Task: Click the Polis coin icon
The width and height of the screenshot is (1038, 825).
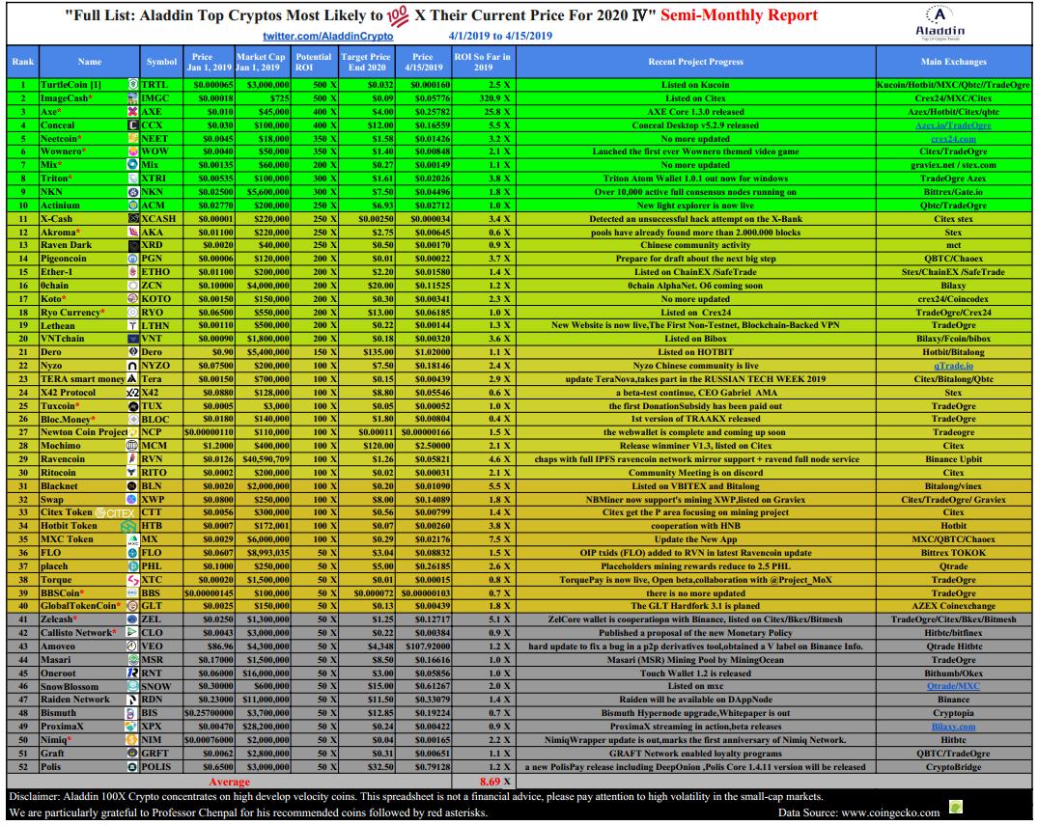Action: coord(133,767)
